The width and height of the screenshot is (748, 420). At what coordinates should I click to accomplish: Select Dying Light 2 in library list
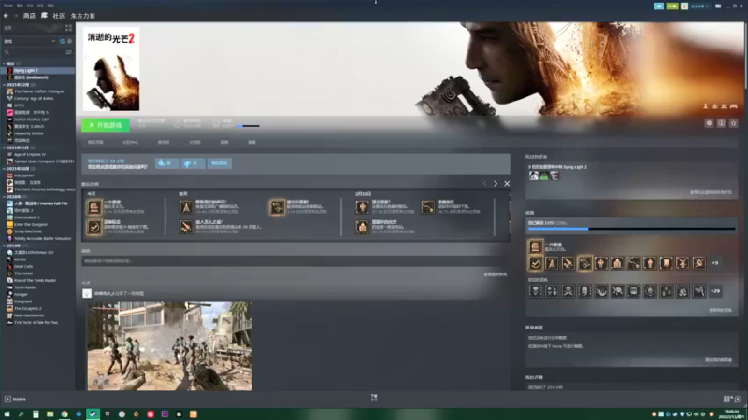click(38, 71)
